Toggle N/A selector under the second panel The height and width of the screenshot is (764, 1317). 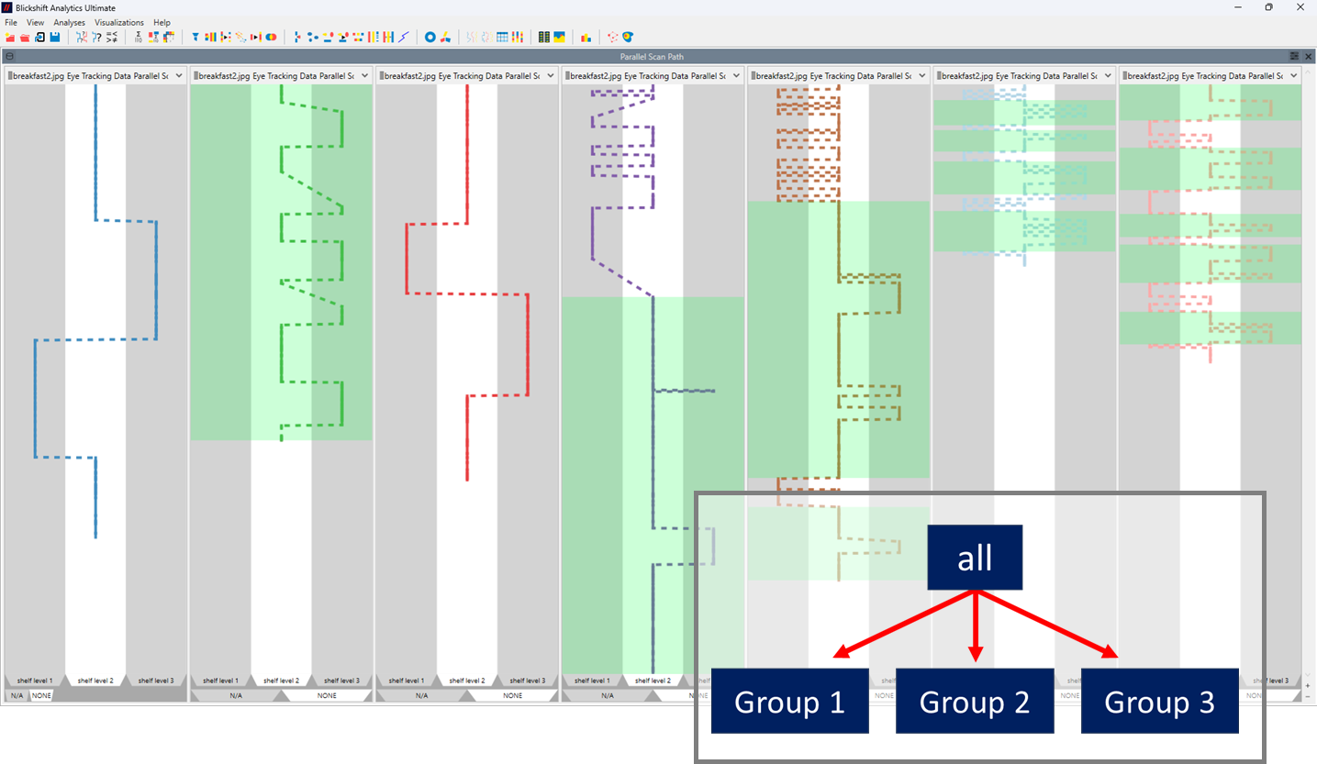236,696
